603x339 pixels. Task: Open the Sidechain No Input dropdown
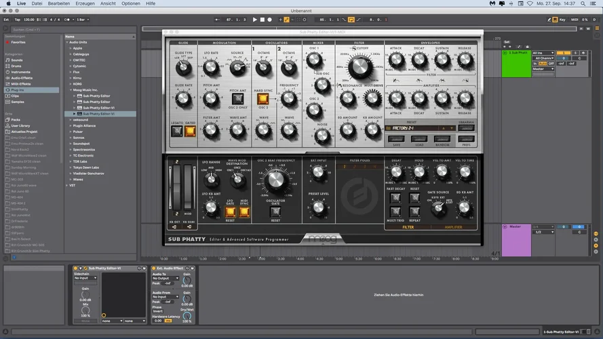point(86,278)
